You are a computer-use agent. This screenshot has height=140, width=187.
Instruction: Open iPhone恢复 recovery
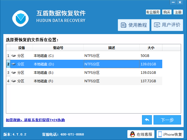[x=170, y=134]
